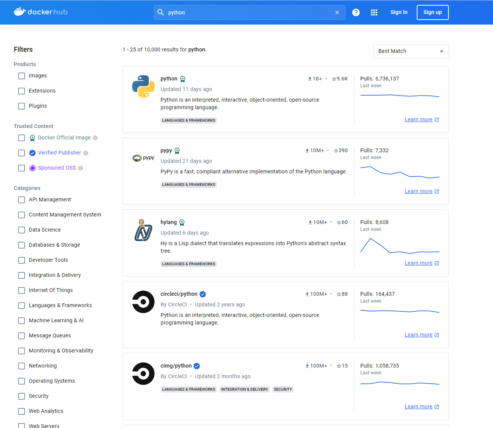Click the official image badge beside python

183,79
